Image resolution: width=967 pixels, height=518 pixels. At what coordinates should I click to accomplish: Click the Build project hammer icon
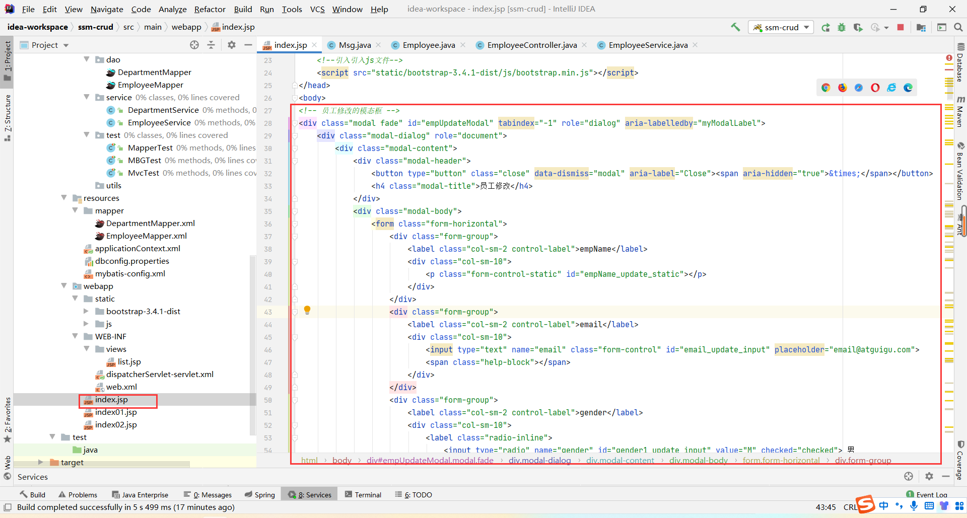735,27
